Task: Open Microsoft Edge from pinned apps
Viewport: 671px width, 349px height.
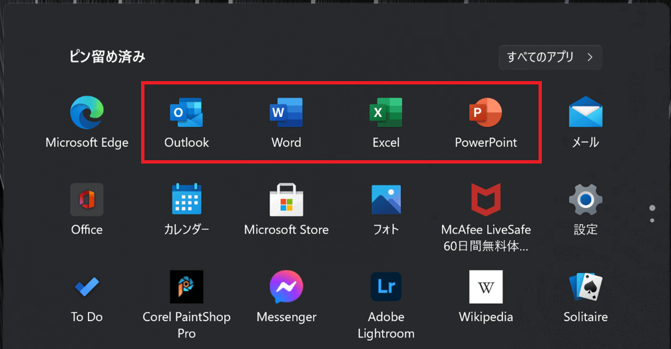Action: click(87, 112)
